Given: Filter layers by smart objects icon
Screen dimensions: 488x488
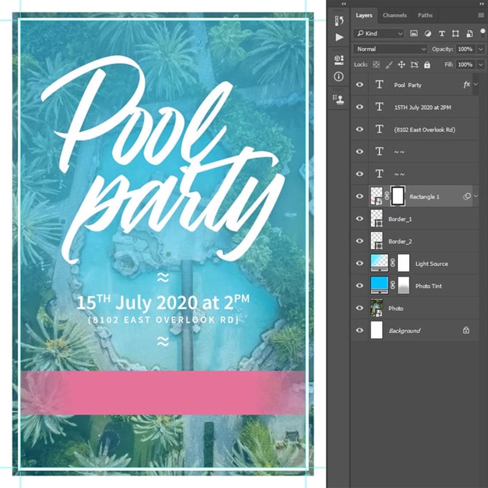Looking at the screenshot, I should click(469, 33).
